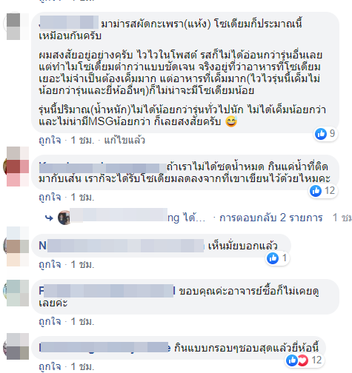The width and height of the screenshot is (352, 373).
Task: Like the กินแบบกรอบๆ comment
Action: (x=50, y=366)
